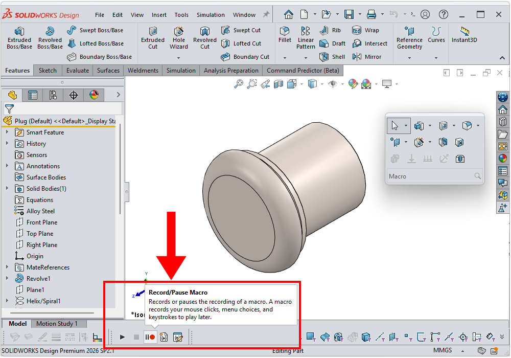Open Reference Geometry tool

pyautogui.click(x=409, y=38)
